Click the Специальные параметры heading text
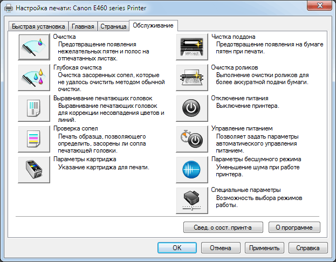This screenshot has height=262, width=336. (246, 190)
